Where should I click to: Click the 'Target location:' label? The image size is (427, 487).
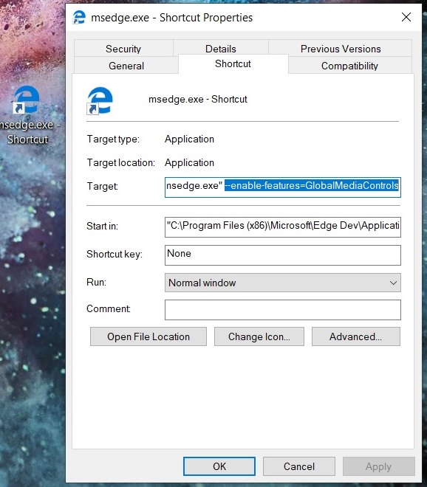coord(120,163)
